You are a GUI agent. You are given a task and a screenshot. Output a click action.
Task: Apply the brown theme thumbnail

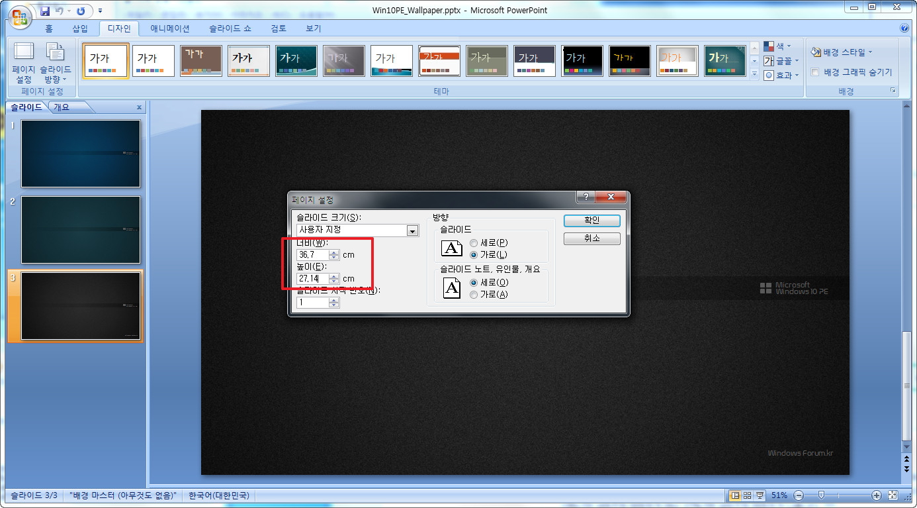pyautogui.click(x=201, y=61)
